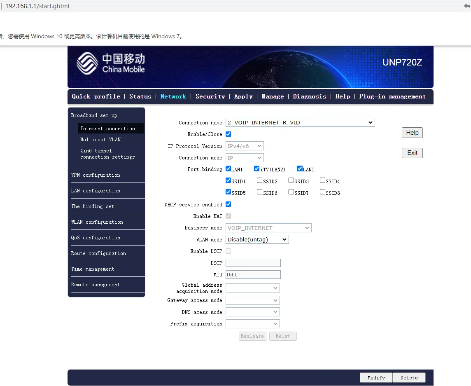Image resolution: width=471 pixels, height=386 pixels.
Task: Open the Quick profile menu
Action: pyautogui.click(x=96, y=96)
